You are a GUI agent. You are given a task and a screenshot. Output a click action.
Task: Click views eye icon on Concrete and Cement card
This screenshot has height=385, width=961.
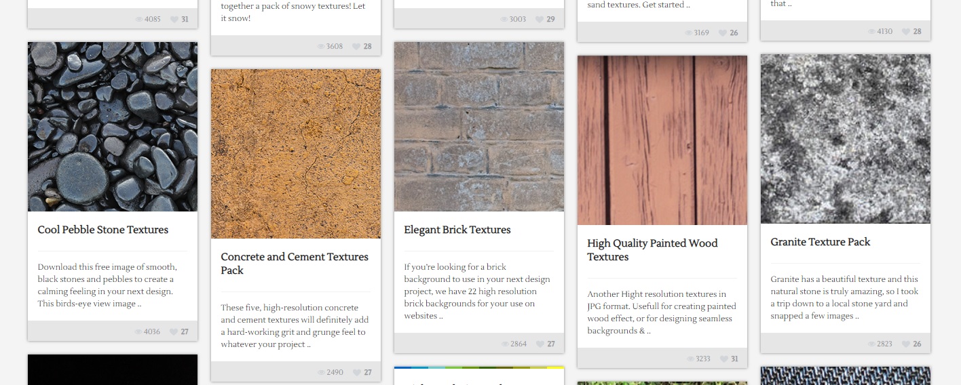tap(322, 373)
